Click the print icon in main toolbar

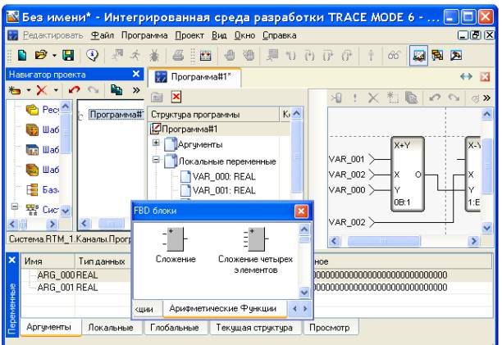[178, 57]
